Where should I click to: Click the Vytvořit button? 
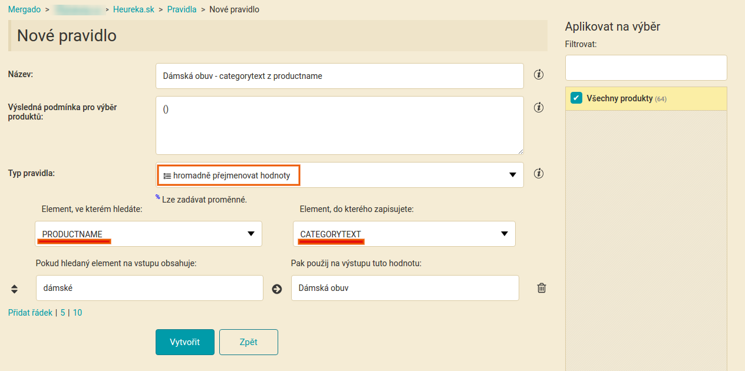[185, 342]
